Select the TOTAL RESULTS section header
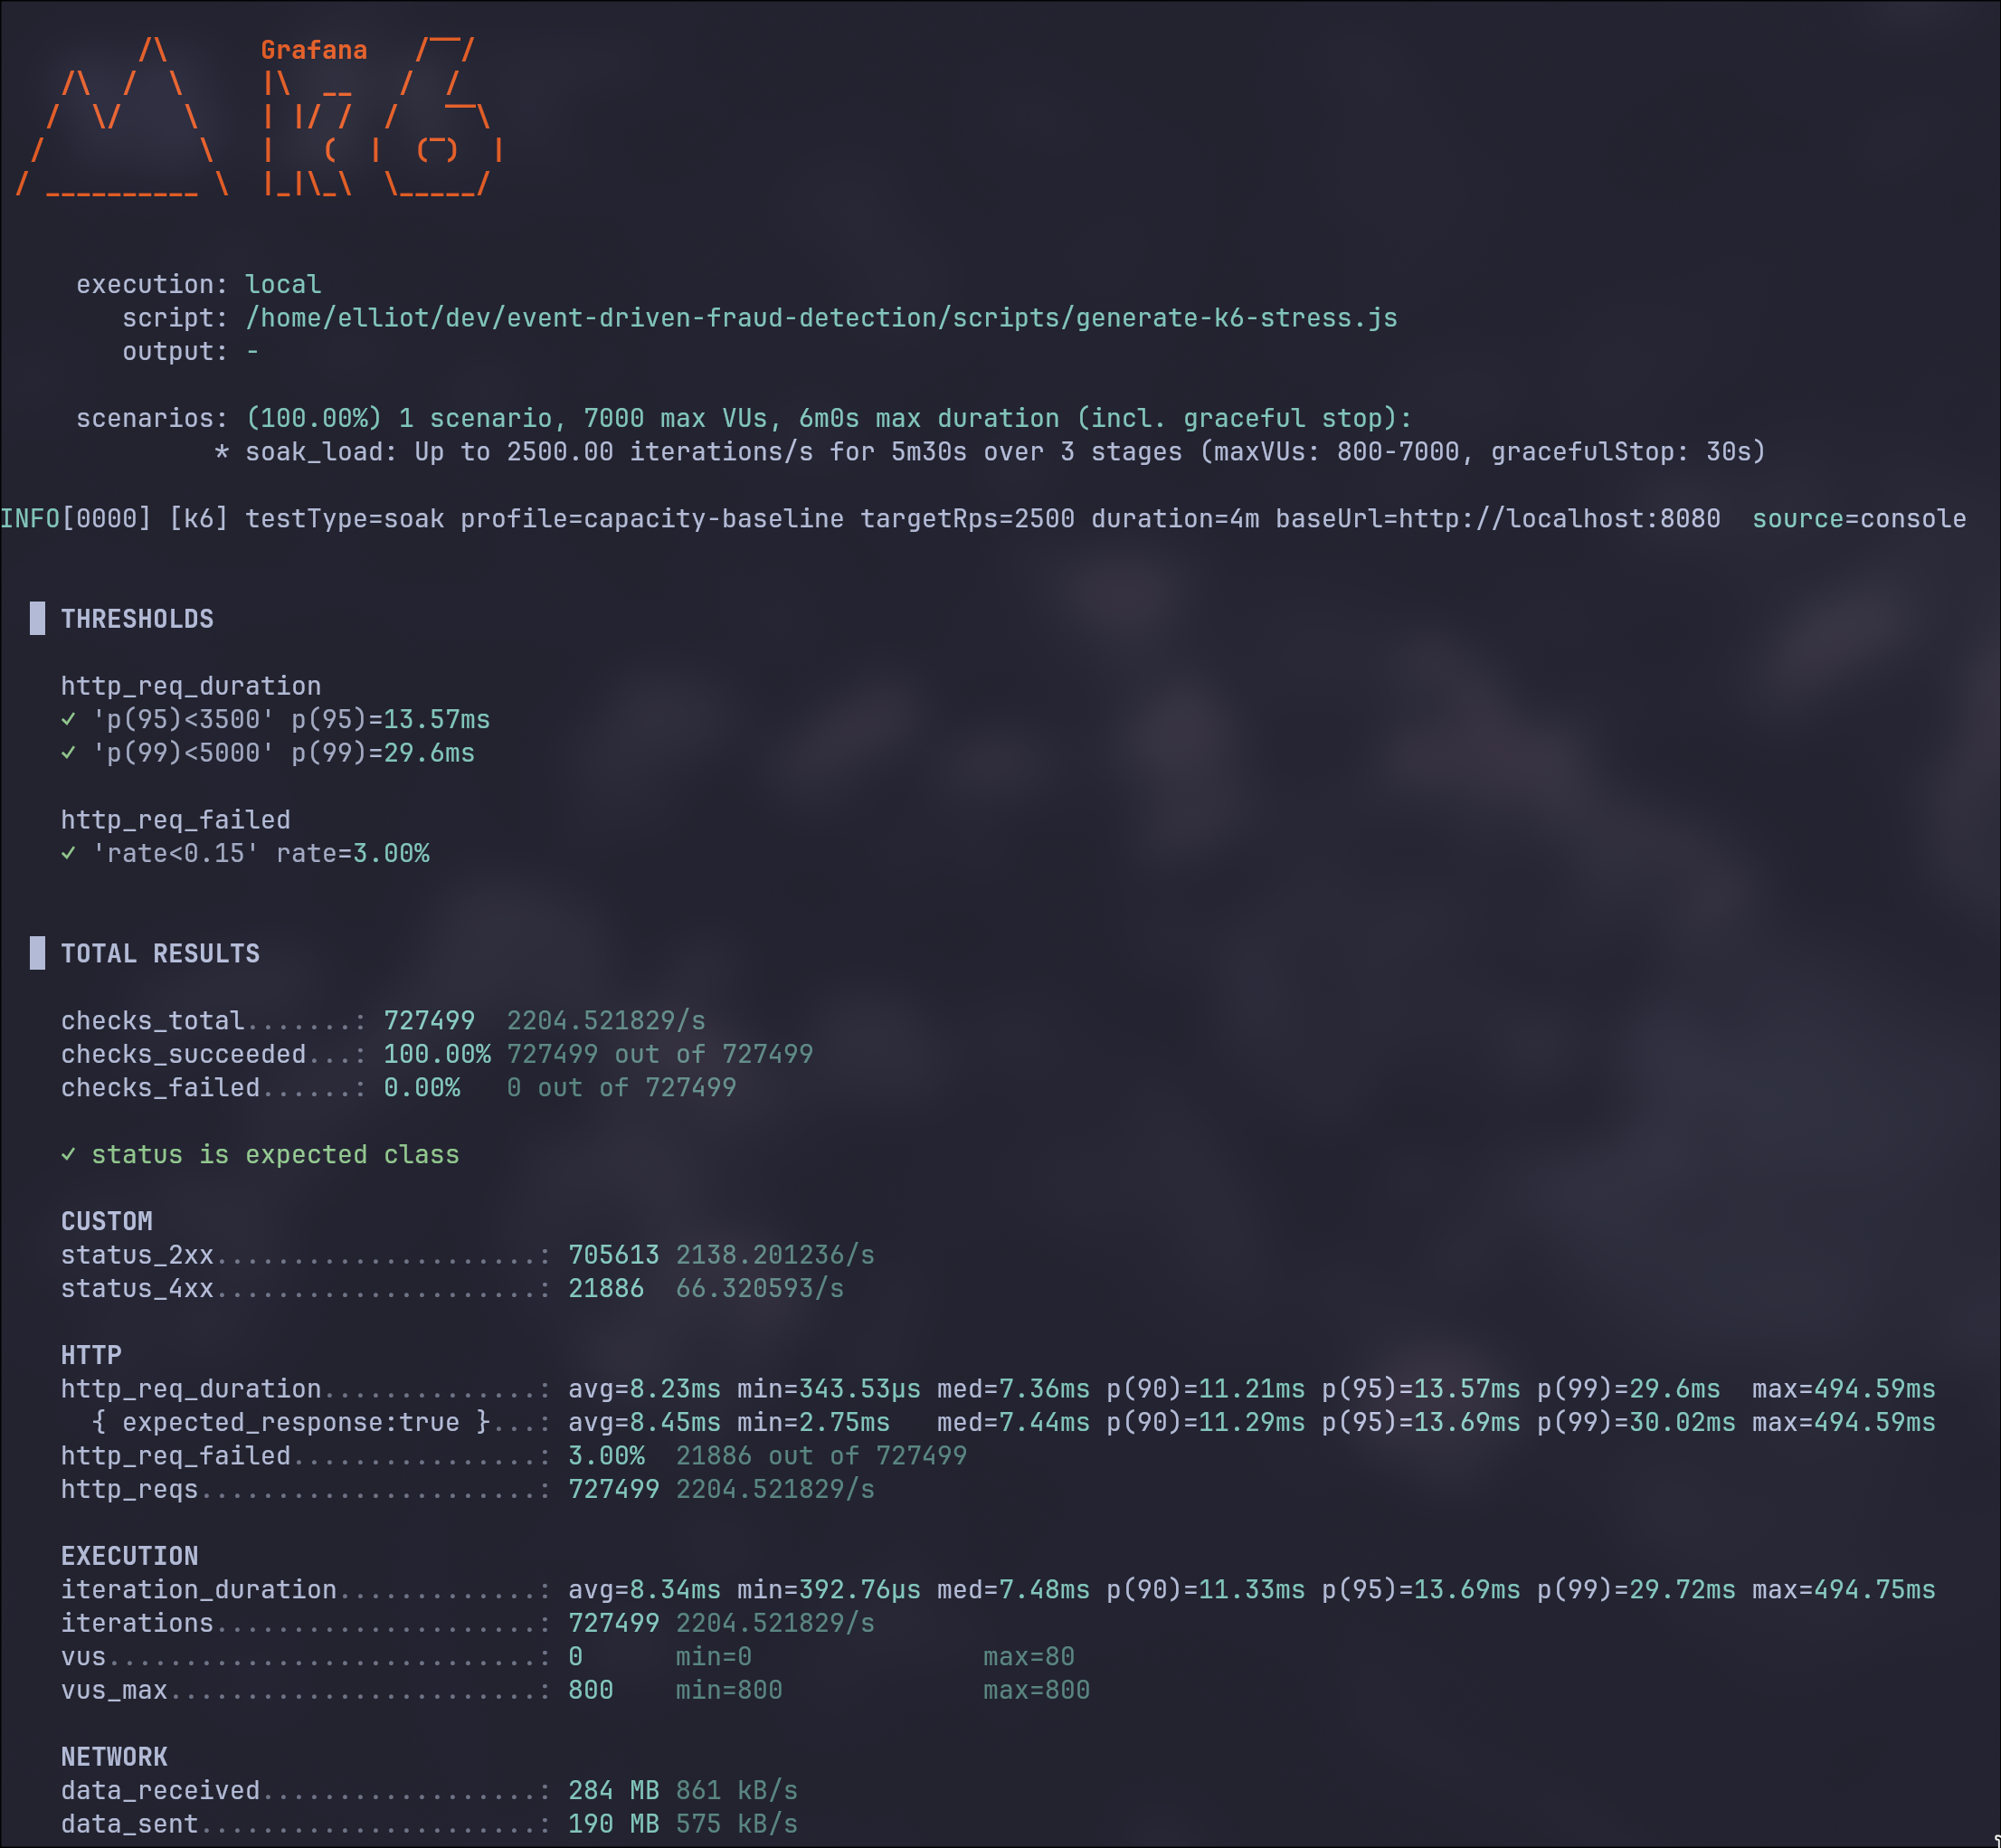The width and height of the screenshot is (2001, 1848). pos(160,953)
